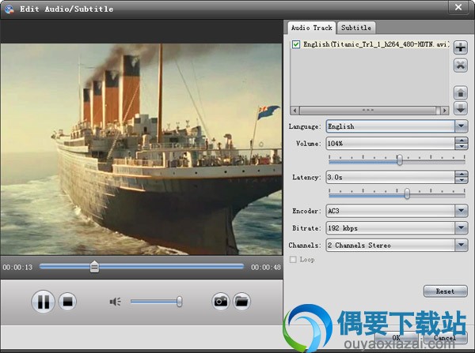The height and width of the screenshot is (353, 475).
Task: Switch to the Subtitle tab
Action: coord(356,28)
